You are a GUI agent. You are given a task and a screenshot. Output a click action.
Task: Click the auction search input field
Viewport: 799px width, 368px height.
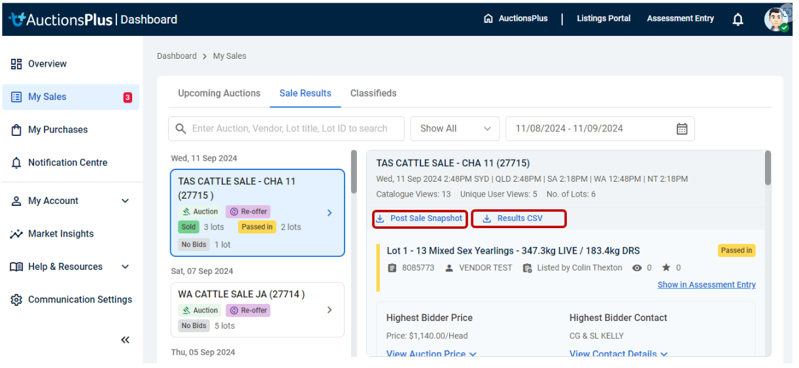pyautogui.click(x=286, y=129)
